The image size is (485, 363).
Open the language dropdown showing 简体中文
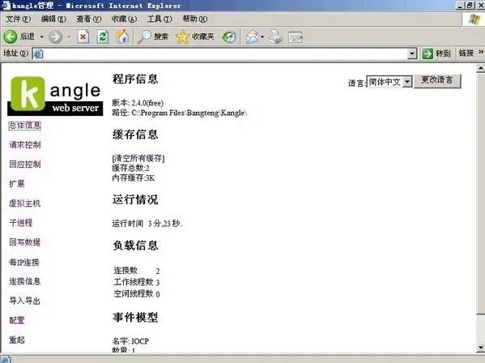(x=389, y=82)
